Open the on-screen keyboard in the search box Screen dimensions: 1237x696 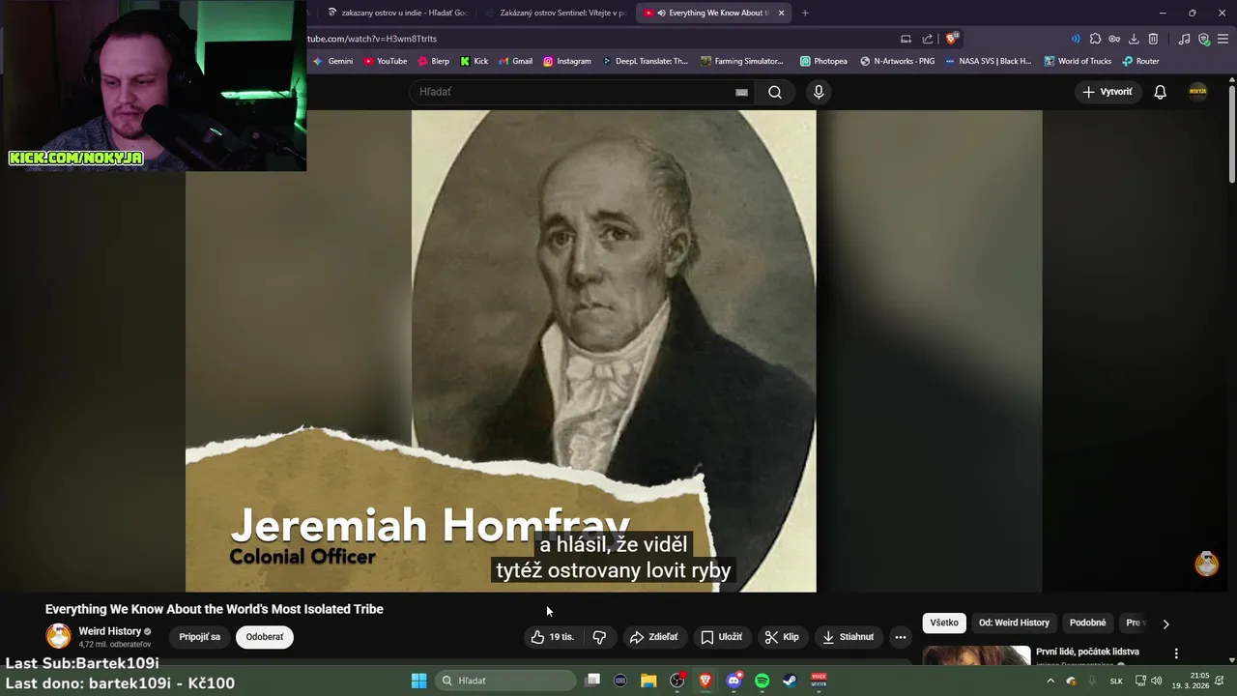tap(741, 92)
